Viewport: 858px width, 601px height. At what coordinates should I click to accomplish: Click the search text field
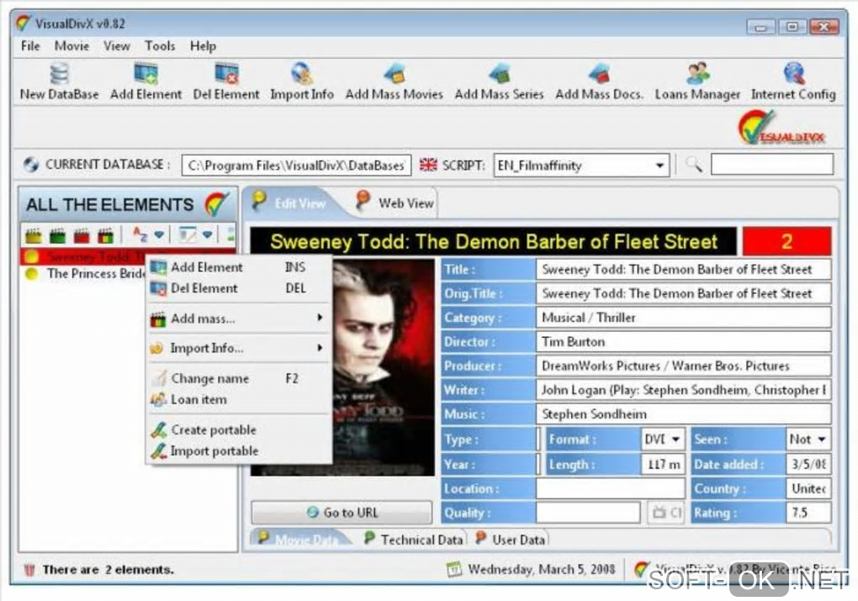(x=771, y=164)
